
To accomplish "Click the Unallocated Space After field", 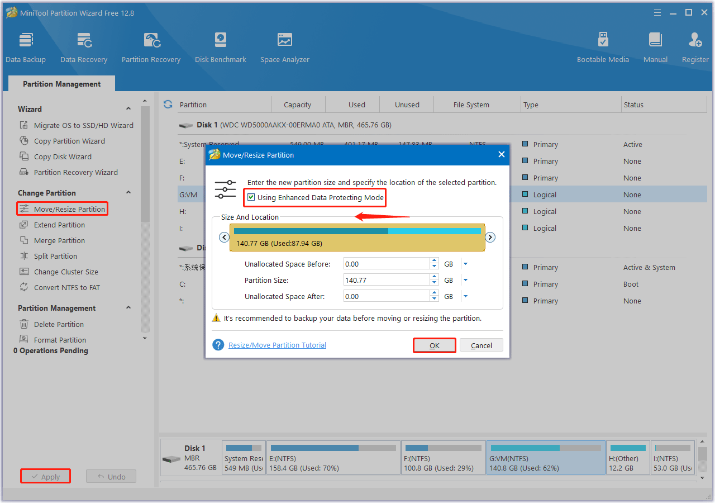I will click(x=387, y=296).
